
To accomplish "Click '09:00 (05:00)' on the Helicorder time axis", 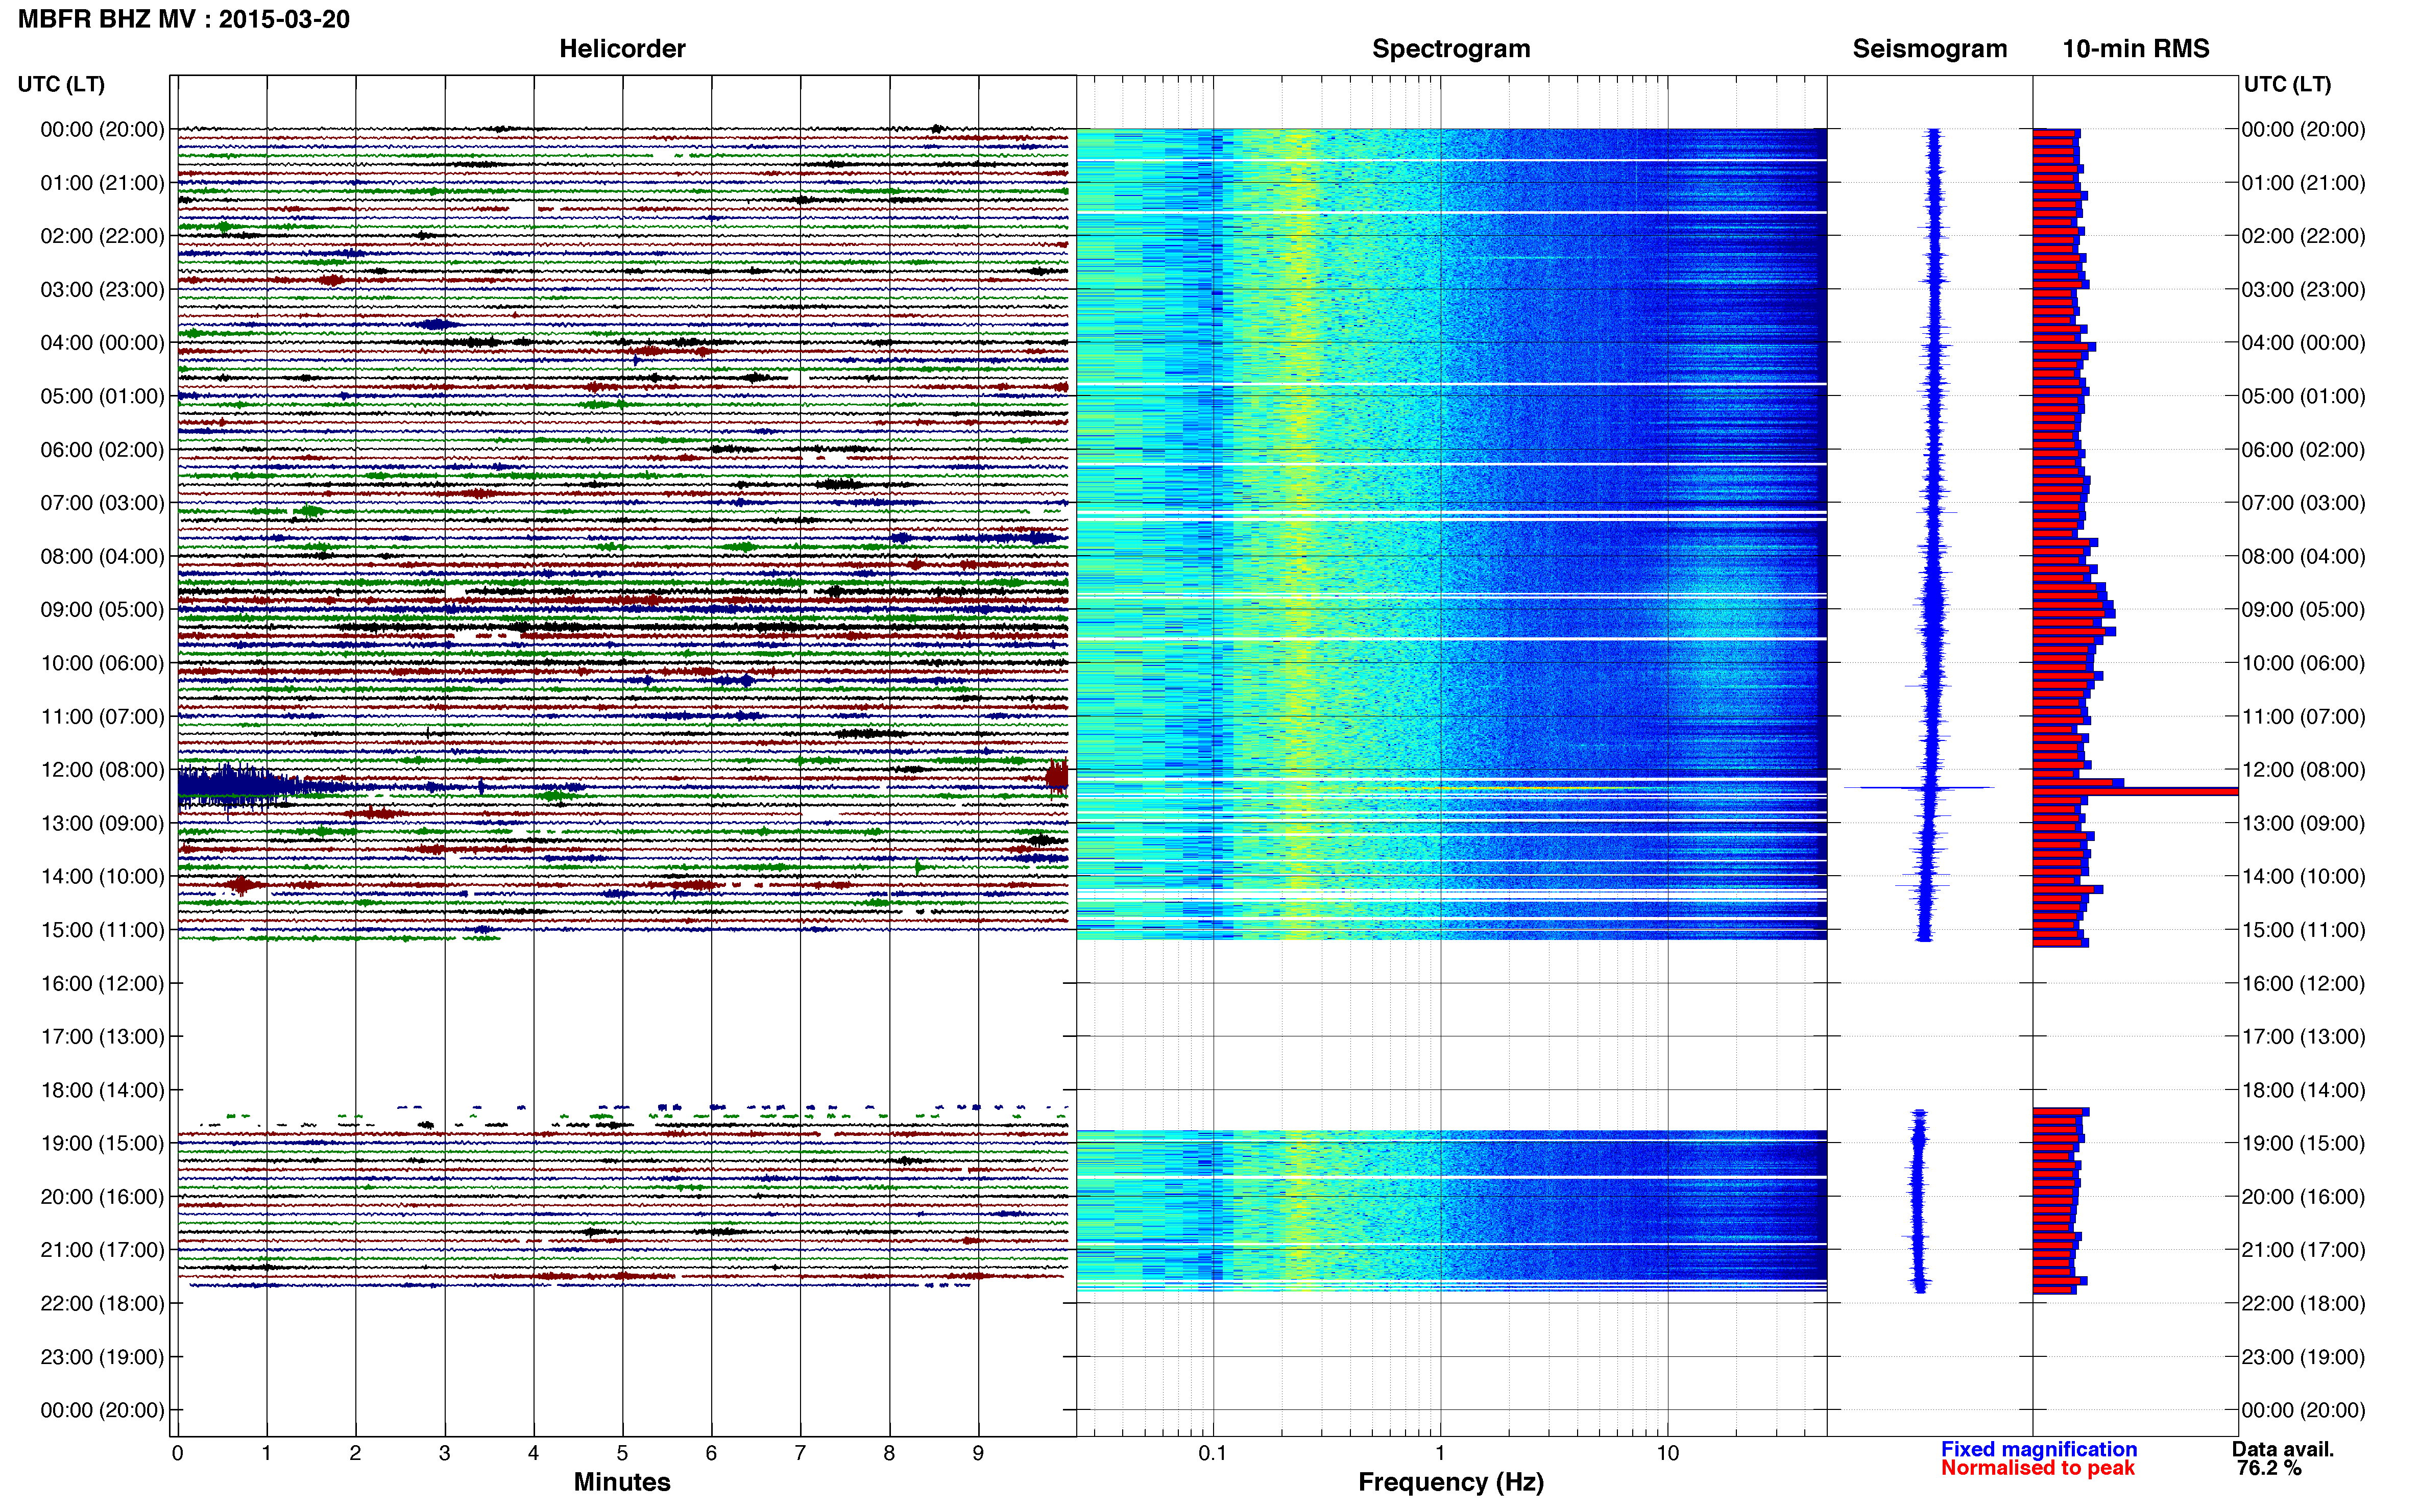I will pos(102,610).
